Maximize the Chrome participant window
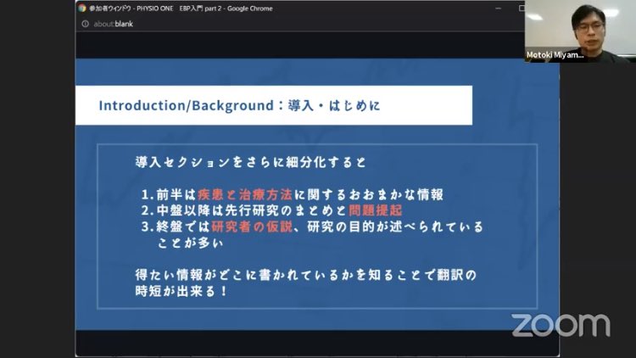Viewport: 636px width, 358px height. [x=522, y=8]
